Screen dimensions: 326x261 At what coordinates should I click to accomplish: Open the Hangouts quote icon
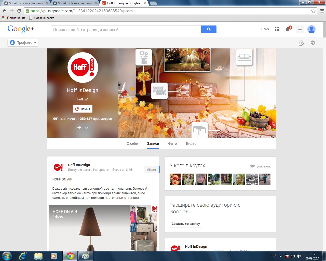(x=313, y=43)
